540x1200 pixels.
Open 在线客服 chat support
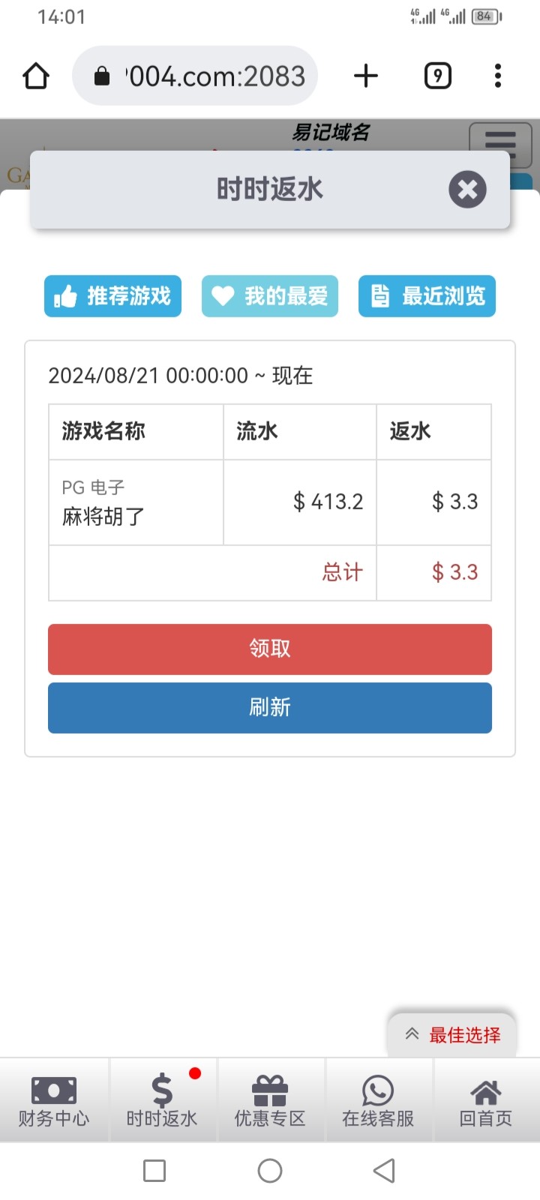(378, 1100)
